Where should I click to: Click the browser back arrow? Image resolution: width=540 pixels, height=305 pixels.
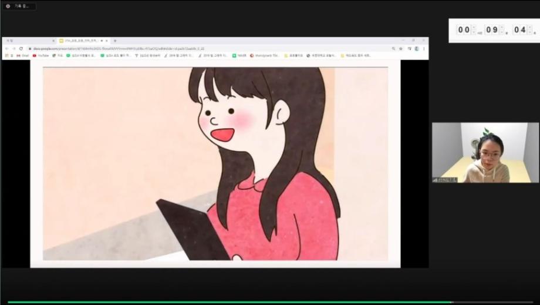6,48
